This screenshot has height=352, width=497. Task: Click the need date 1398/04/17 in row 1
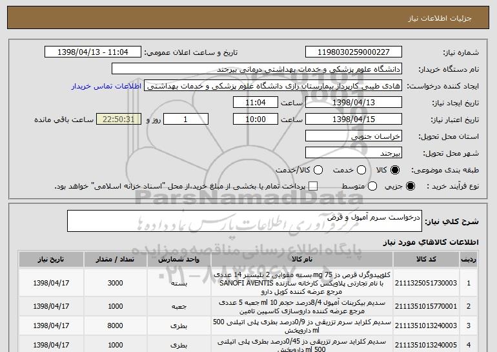[x=51, y=283]
